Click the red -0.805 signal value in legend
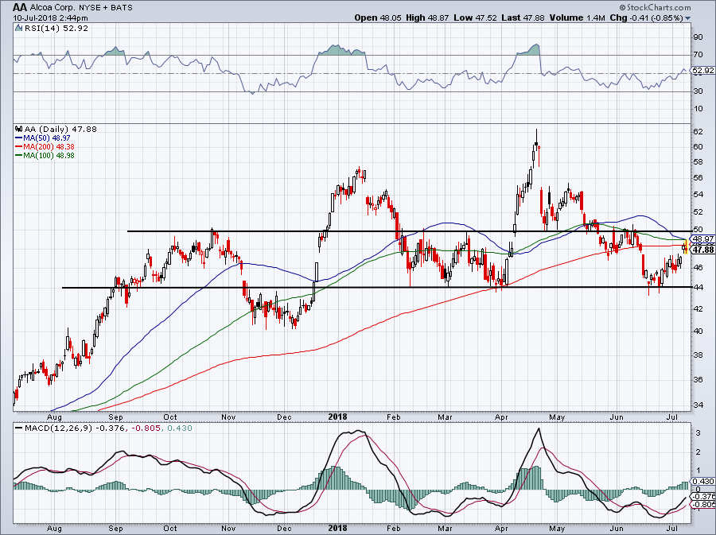This screenshot has width=716, height=535. (146, 428)
